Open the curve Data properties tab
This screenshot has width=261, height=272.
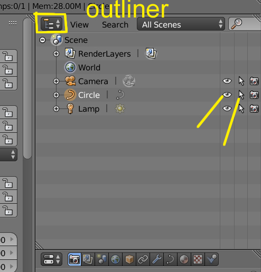[171, 259]
